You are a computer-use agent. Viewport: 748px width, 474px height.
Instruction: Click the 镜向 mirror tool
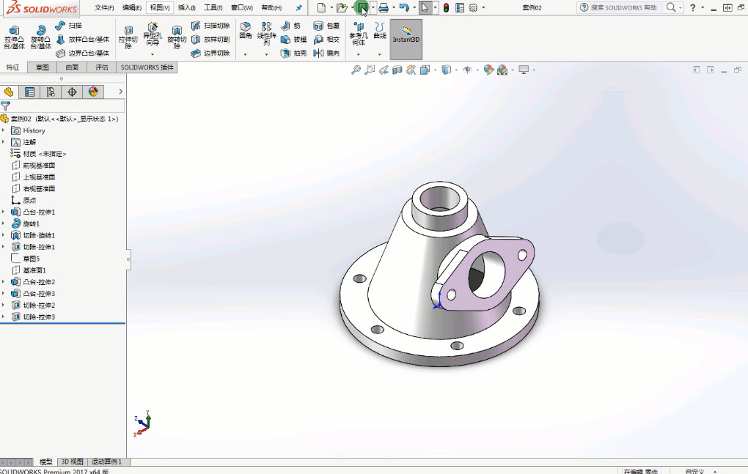coord(326,53)
